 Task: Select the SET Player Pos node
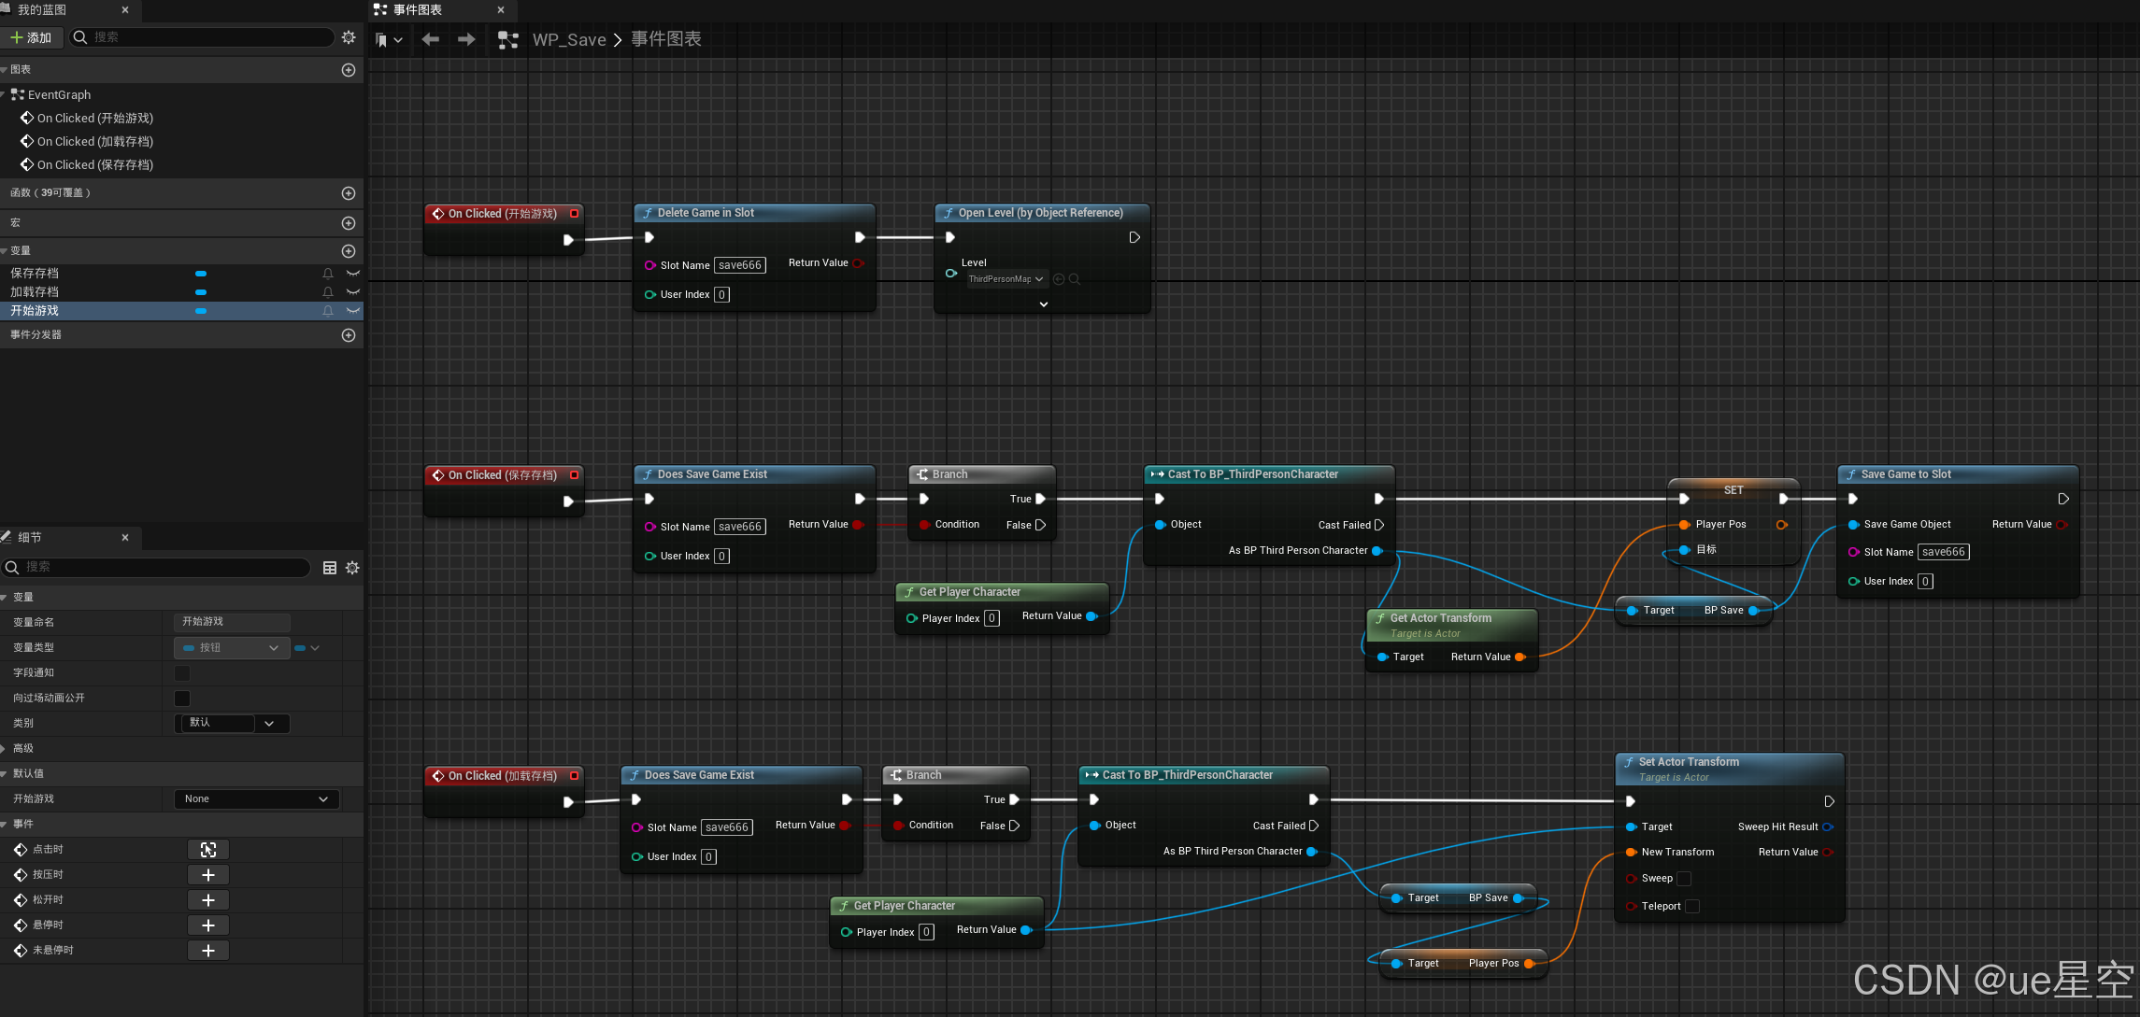coord(1733,490)
